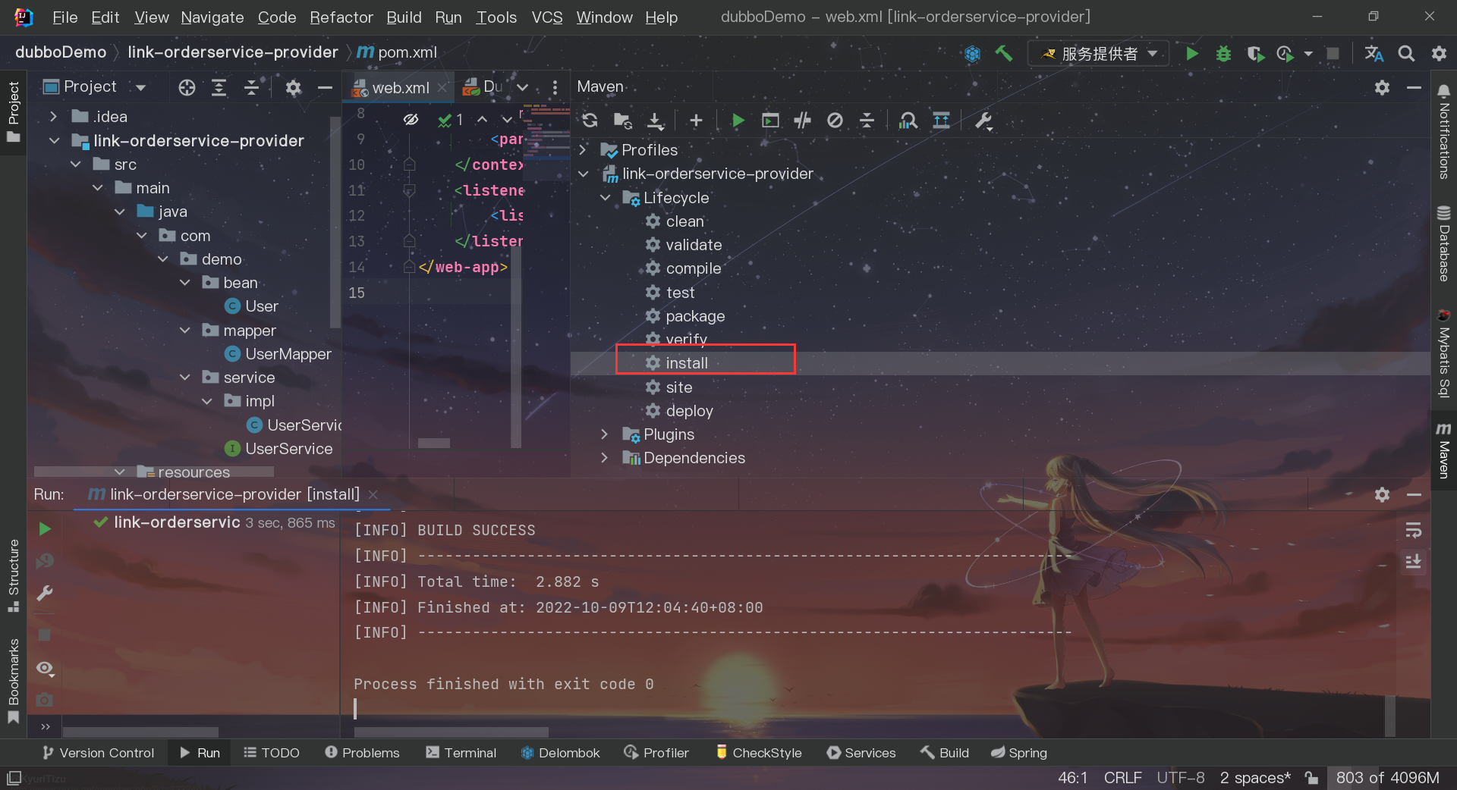Expand all icon in Project panel
This screenshot has height=790, width=1457.
tap(219, 87)
